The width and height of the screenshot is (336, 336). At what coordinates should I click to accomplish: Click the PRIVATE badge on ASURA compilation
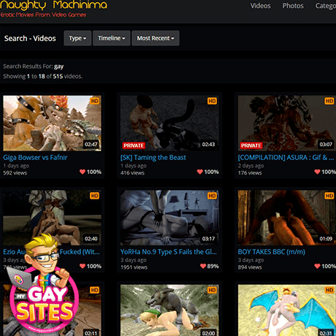coord(251,145)
